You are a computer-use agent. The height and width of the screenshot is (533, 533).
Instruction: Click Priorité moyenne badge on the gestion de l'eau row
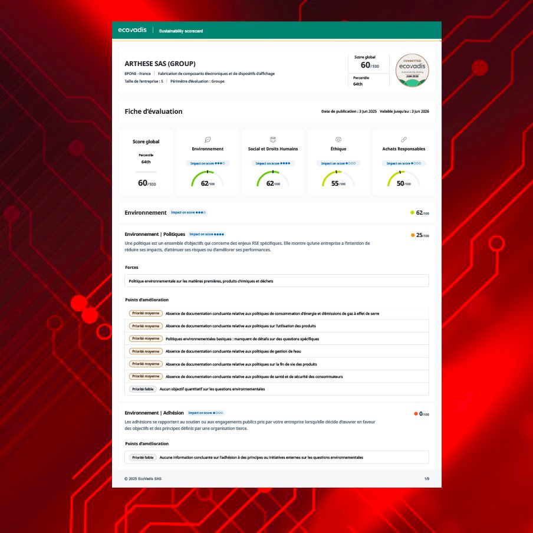145,351
